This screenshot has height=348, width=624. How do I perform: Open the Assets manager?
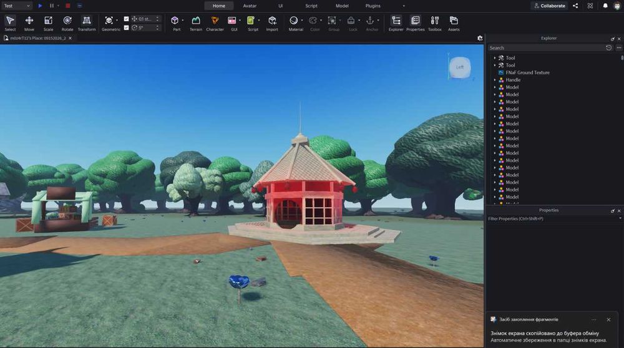pyautogui.click(x=454, y=23)
